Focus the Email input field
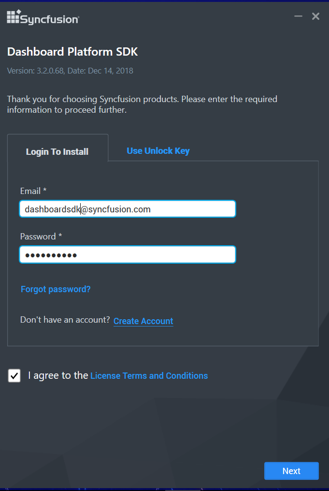The width and height of the screenshot is (329, 491). (x=127, y=208)
